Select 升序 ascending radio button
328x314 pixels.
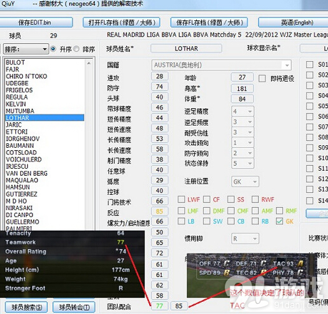pyautogui.click(x=53, y=49)
